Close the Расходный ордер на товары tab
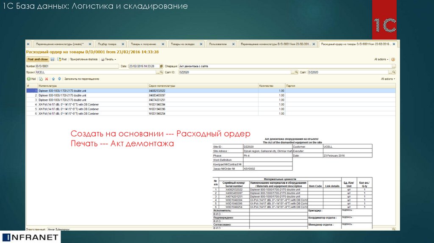This screenshot has width=434, height=243. point(394,44)
